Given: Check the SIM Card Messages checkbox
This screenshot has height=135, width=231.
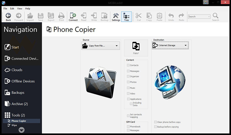Looking at the screenshot, I should click(128, 130).
